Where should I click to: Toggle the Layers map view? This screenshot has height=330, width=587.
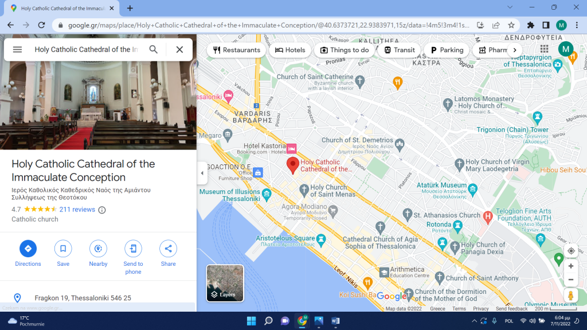(x=225, y=283)
